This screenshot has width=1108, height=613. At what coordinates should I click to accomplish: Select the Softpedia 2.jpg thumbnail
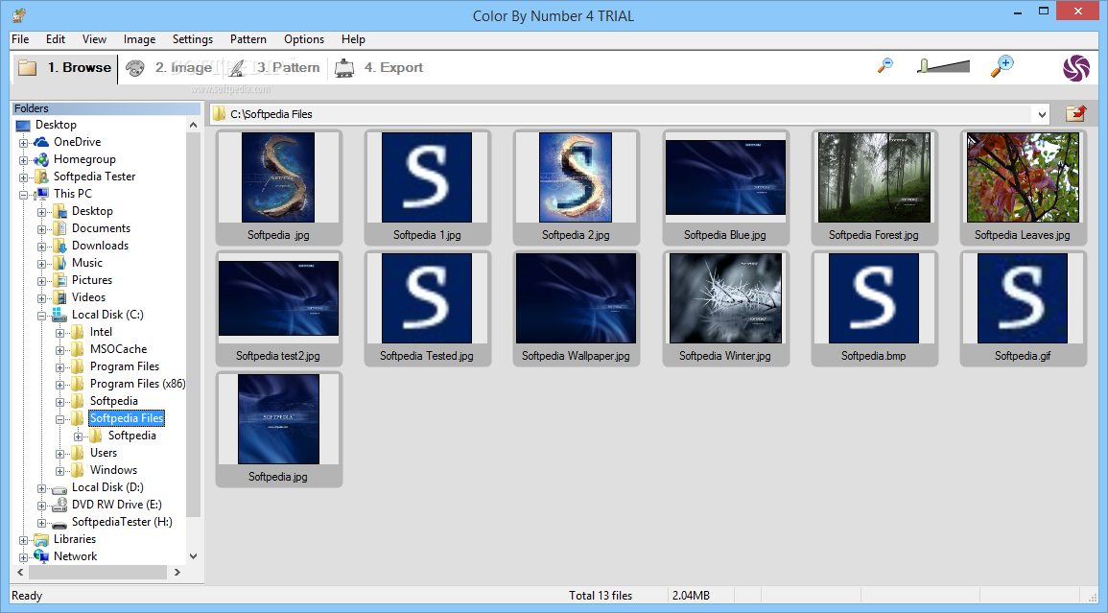[x=576, y=187]
